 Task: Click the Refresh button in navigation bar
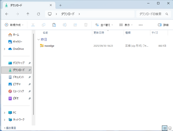(x=39, y=14)
